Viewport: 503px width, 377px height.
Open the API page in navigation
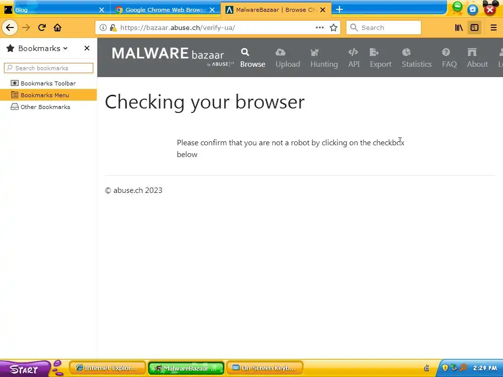pos(354,58)
